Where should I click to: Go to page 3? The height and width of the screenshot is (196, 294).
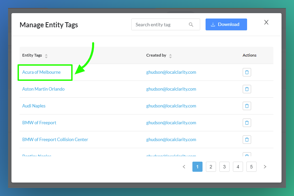[x=224, y=167]
